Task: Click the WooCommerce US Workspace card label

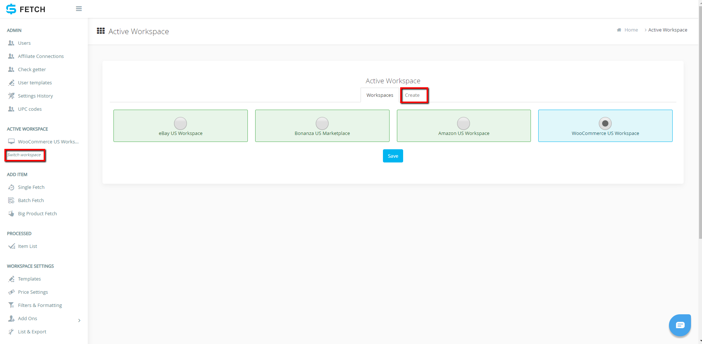Action: (605, 133)
